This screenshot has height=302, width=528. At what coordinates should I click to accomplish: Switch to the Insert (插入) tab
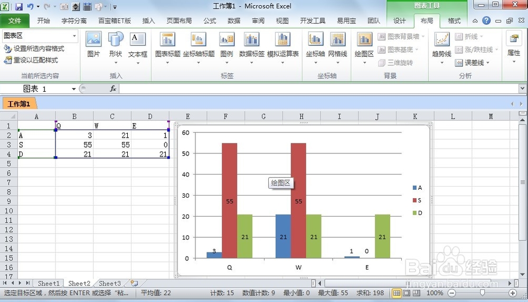tap(148, 21)
